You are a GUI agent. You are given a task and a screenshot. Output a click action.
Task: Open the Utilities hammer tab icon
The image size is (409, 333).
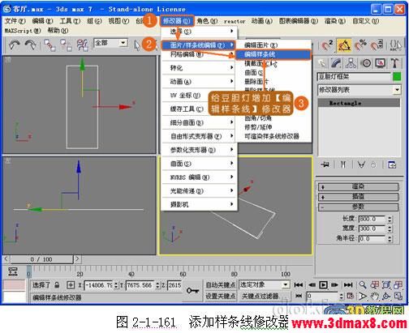(x=394, y=63)
